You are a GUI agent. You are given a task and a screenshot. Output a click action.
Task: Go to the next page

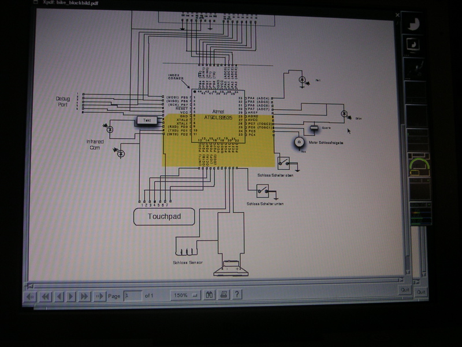(71, 297)
